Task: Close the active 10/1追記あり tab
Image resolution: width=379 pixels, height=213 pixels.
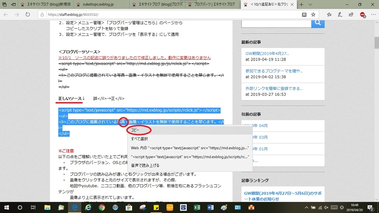Action: 292,4
